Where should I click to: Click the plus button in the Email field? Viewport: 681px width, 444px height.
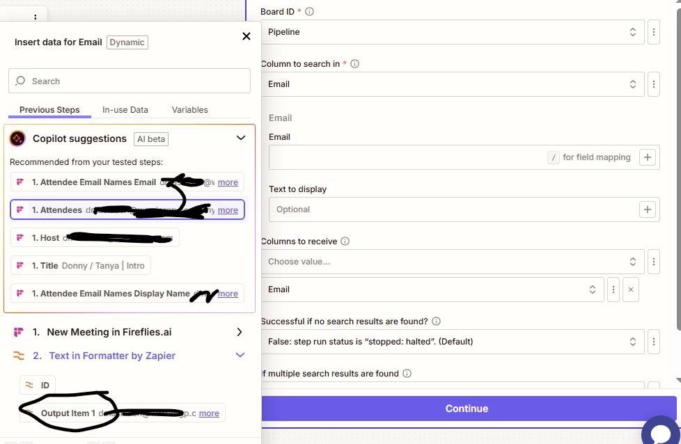(647, 157)
